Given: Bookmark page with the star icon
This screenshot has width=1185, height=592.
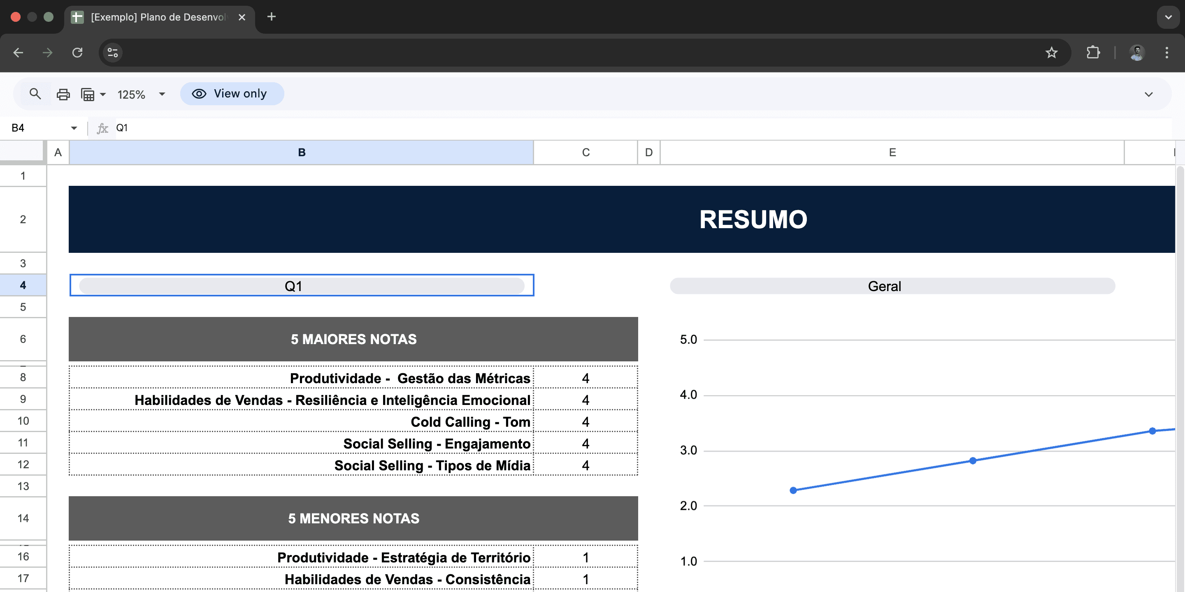Looking at the screenshot, I should [1051, 52].
